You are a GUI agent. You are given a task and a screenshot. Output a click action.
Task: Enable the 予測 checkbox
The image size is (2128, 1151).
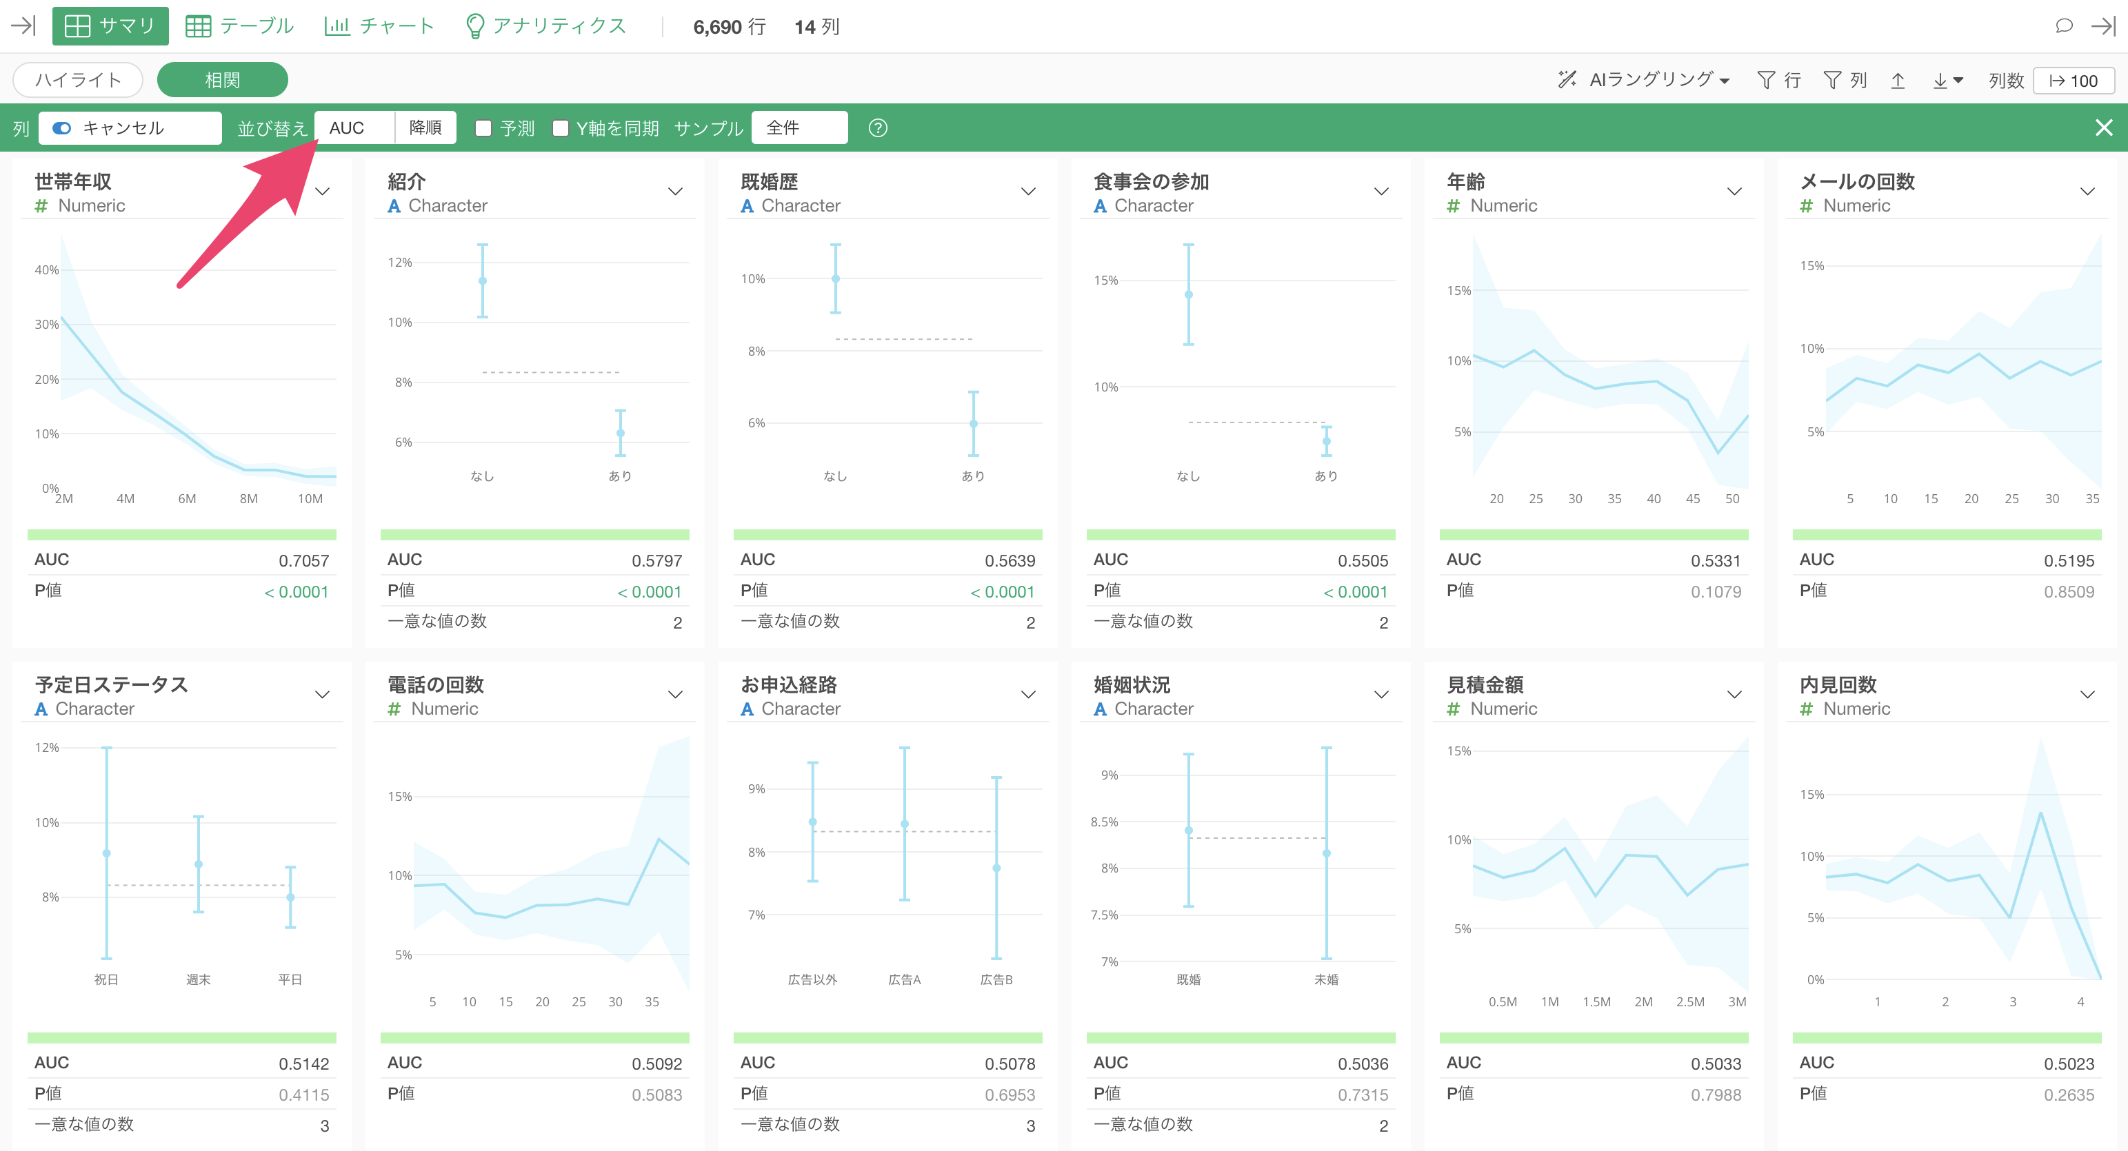coord(484,128)
